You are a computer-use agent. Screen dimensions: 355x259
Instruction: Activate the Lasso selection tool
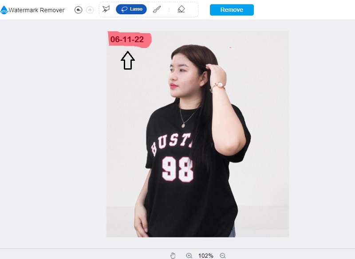point(131,9)
